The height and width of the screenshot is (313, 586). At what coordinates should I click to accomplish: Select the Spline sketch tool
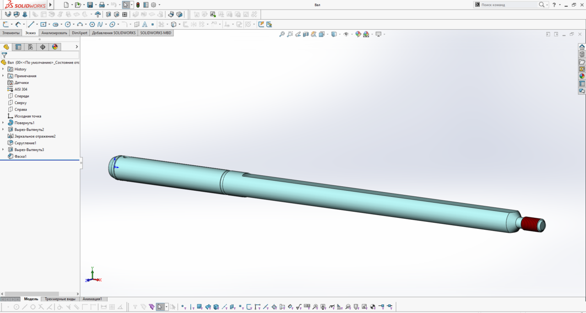pos(99,24)
